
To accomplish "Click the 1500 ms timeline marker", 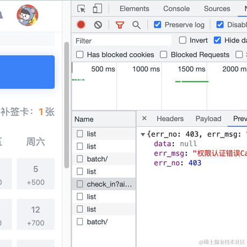I will [192, 69].
